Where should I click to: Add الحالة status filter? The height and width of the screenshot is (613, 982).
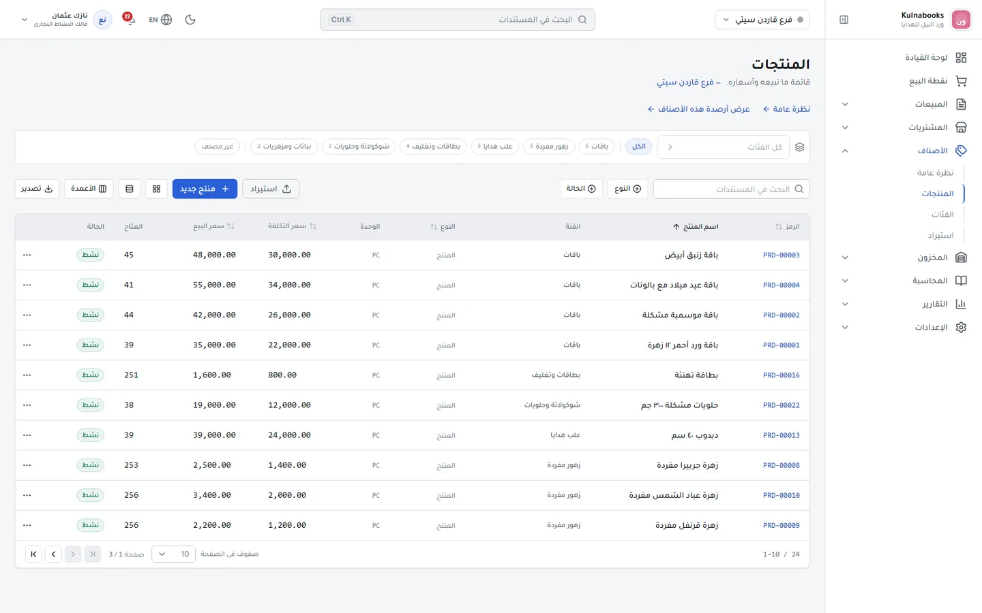pos(581,189)
